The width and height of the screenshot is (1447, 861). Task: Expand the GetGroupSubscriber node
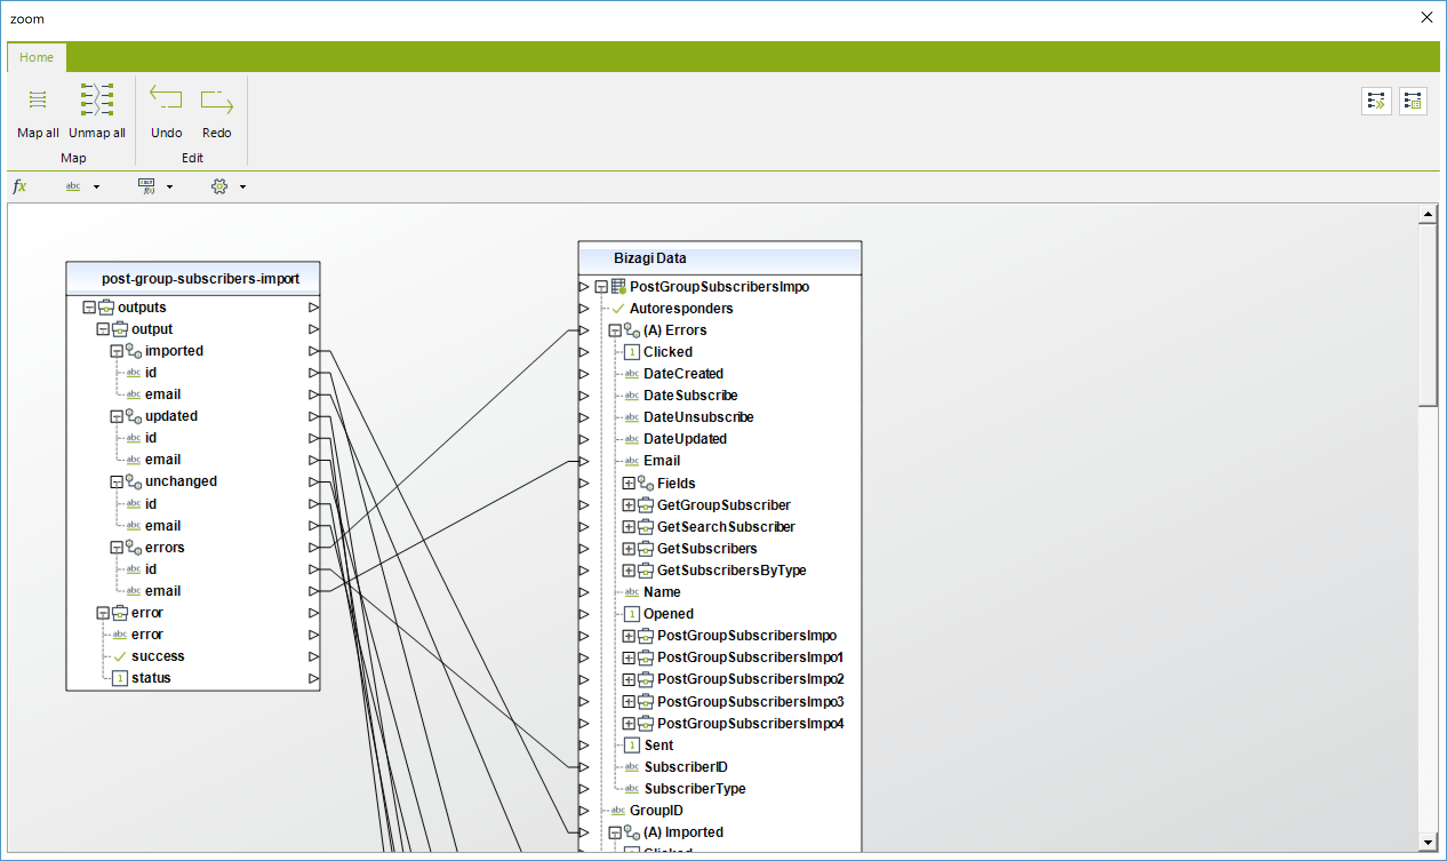pyautogui.click(x=629, y=505)
